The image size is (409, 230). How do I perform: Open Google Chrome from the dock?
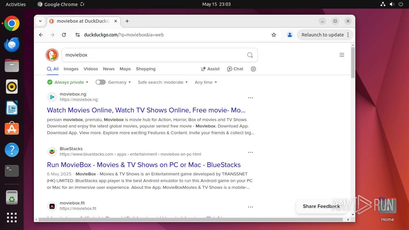click(12, 24)
